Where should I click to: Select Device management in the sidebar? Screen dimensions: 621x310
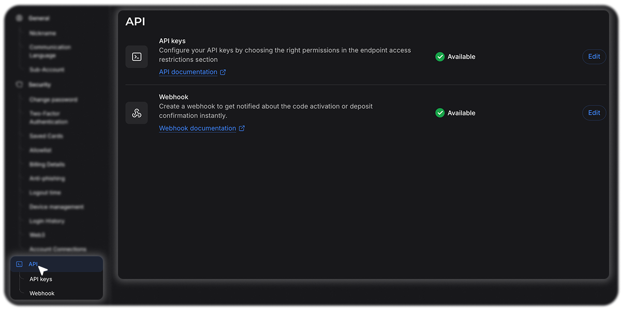(56, 207)
